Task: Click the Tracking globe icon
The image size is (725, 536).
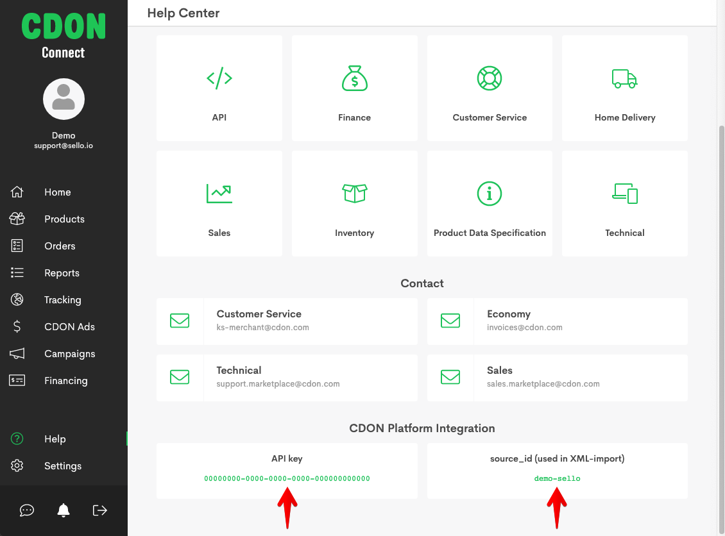Action: tap(17, 299)
